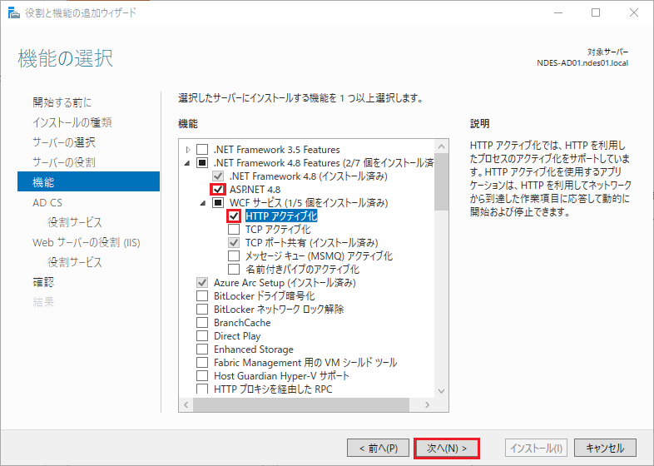The width and height of the screenshot is (654, 466).
Task: Select the ASP.NET 4.8 feature label
Action: pyautogui.click(x=255, y=190)
